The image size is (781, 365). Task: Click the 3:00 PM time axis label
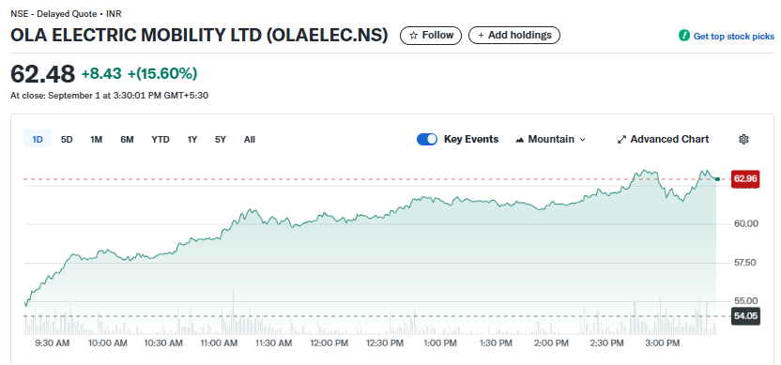click(x=663, y=343)
